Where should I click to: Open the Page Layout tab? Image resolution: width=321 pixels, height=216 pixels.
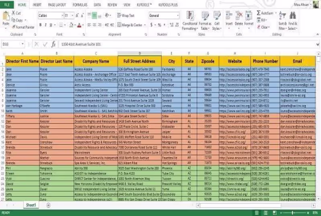(x=57, y=5)
